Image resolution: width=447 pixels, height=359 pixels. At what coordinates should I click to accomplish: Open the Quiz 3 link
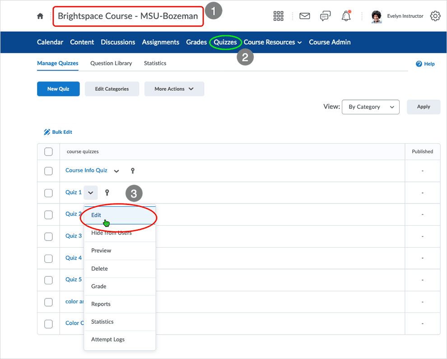pos(74,236)
